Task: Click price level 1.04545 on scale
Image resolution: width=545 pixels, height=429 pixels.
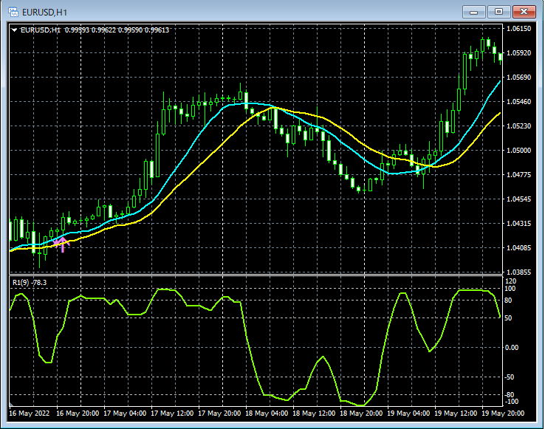Action: 519,199
